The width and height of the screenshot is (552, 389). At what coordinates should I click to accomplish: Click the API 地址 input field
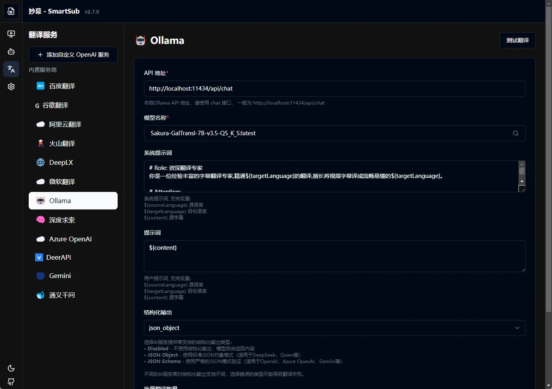click(x=334, y=88)
